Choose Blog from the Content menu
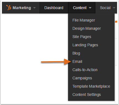This screenshot has width=119, height=105. 76,53
